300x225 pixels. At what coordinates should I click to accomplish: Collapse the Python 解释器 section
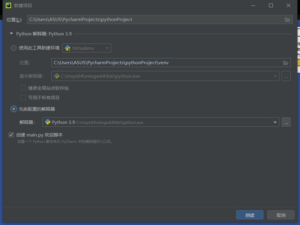11,34
